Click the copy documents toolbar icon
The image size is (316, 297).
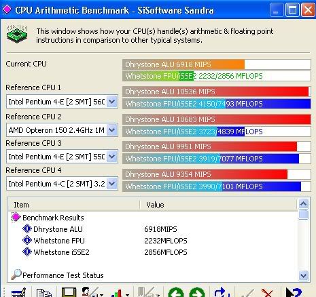[x=44, y=293]
